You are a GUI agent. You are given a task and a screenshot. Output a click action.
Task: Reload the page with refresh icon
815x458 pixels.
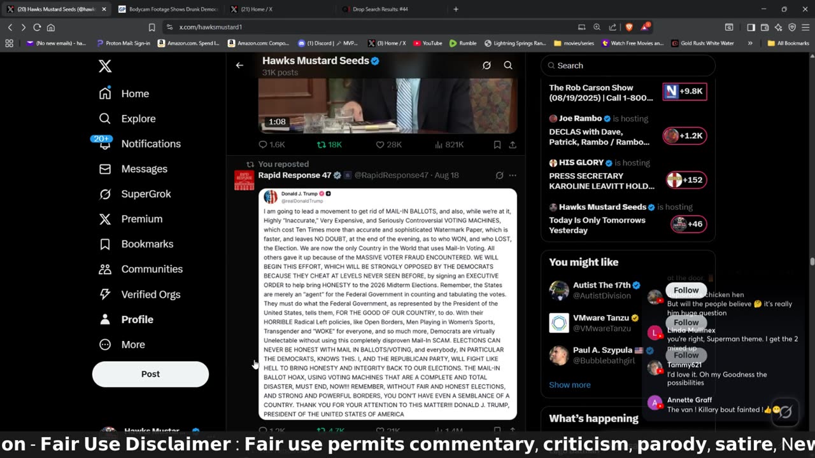coord(37,27)
